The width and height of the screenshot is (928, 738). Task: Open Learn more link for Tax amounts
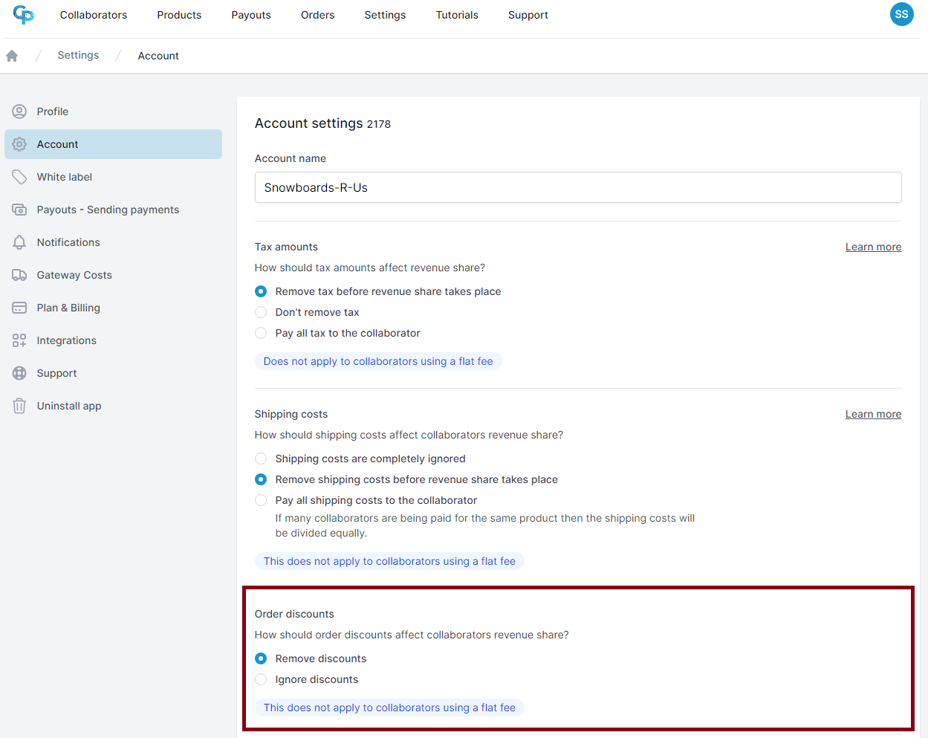click(x=873, y=247)
